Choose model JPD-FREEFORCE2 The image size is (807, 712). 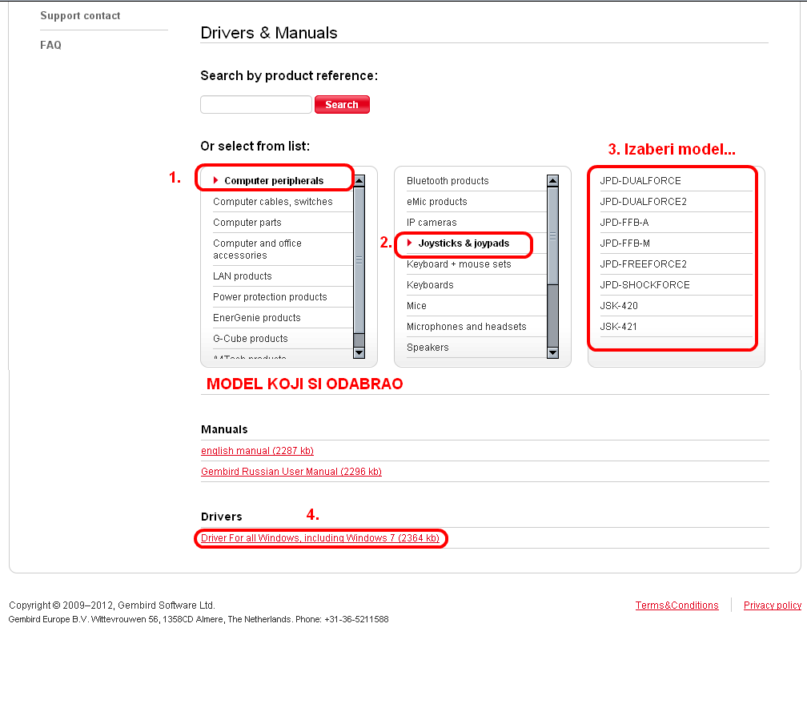pyautogui.click(x=644, y=264)
